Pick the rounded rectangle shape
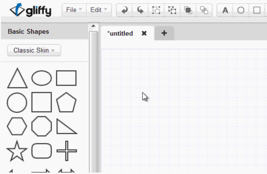 pyautogui.click(x=42, y=151)
